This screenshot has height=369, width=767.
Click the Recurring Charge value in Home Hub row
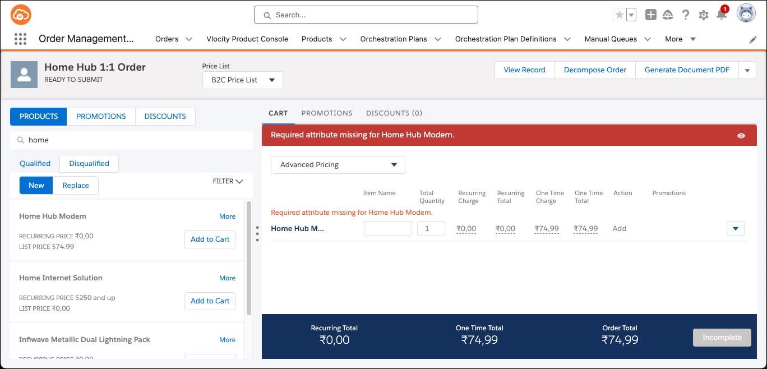click(466, 229)
